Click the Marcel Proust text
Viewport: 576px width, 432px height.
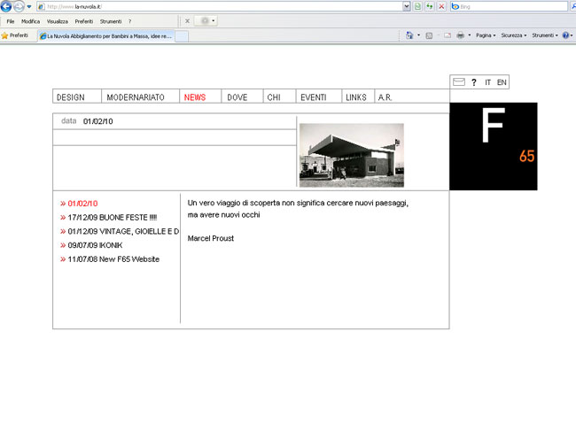tap(211, 238)
